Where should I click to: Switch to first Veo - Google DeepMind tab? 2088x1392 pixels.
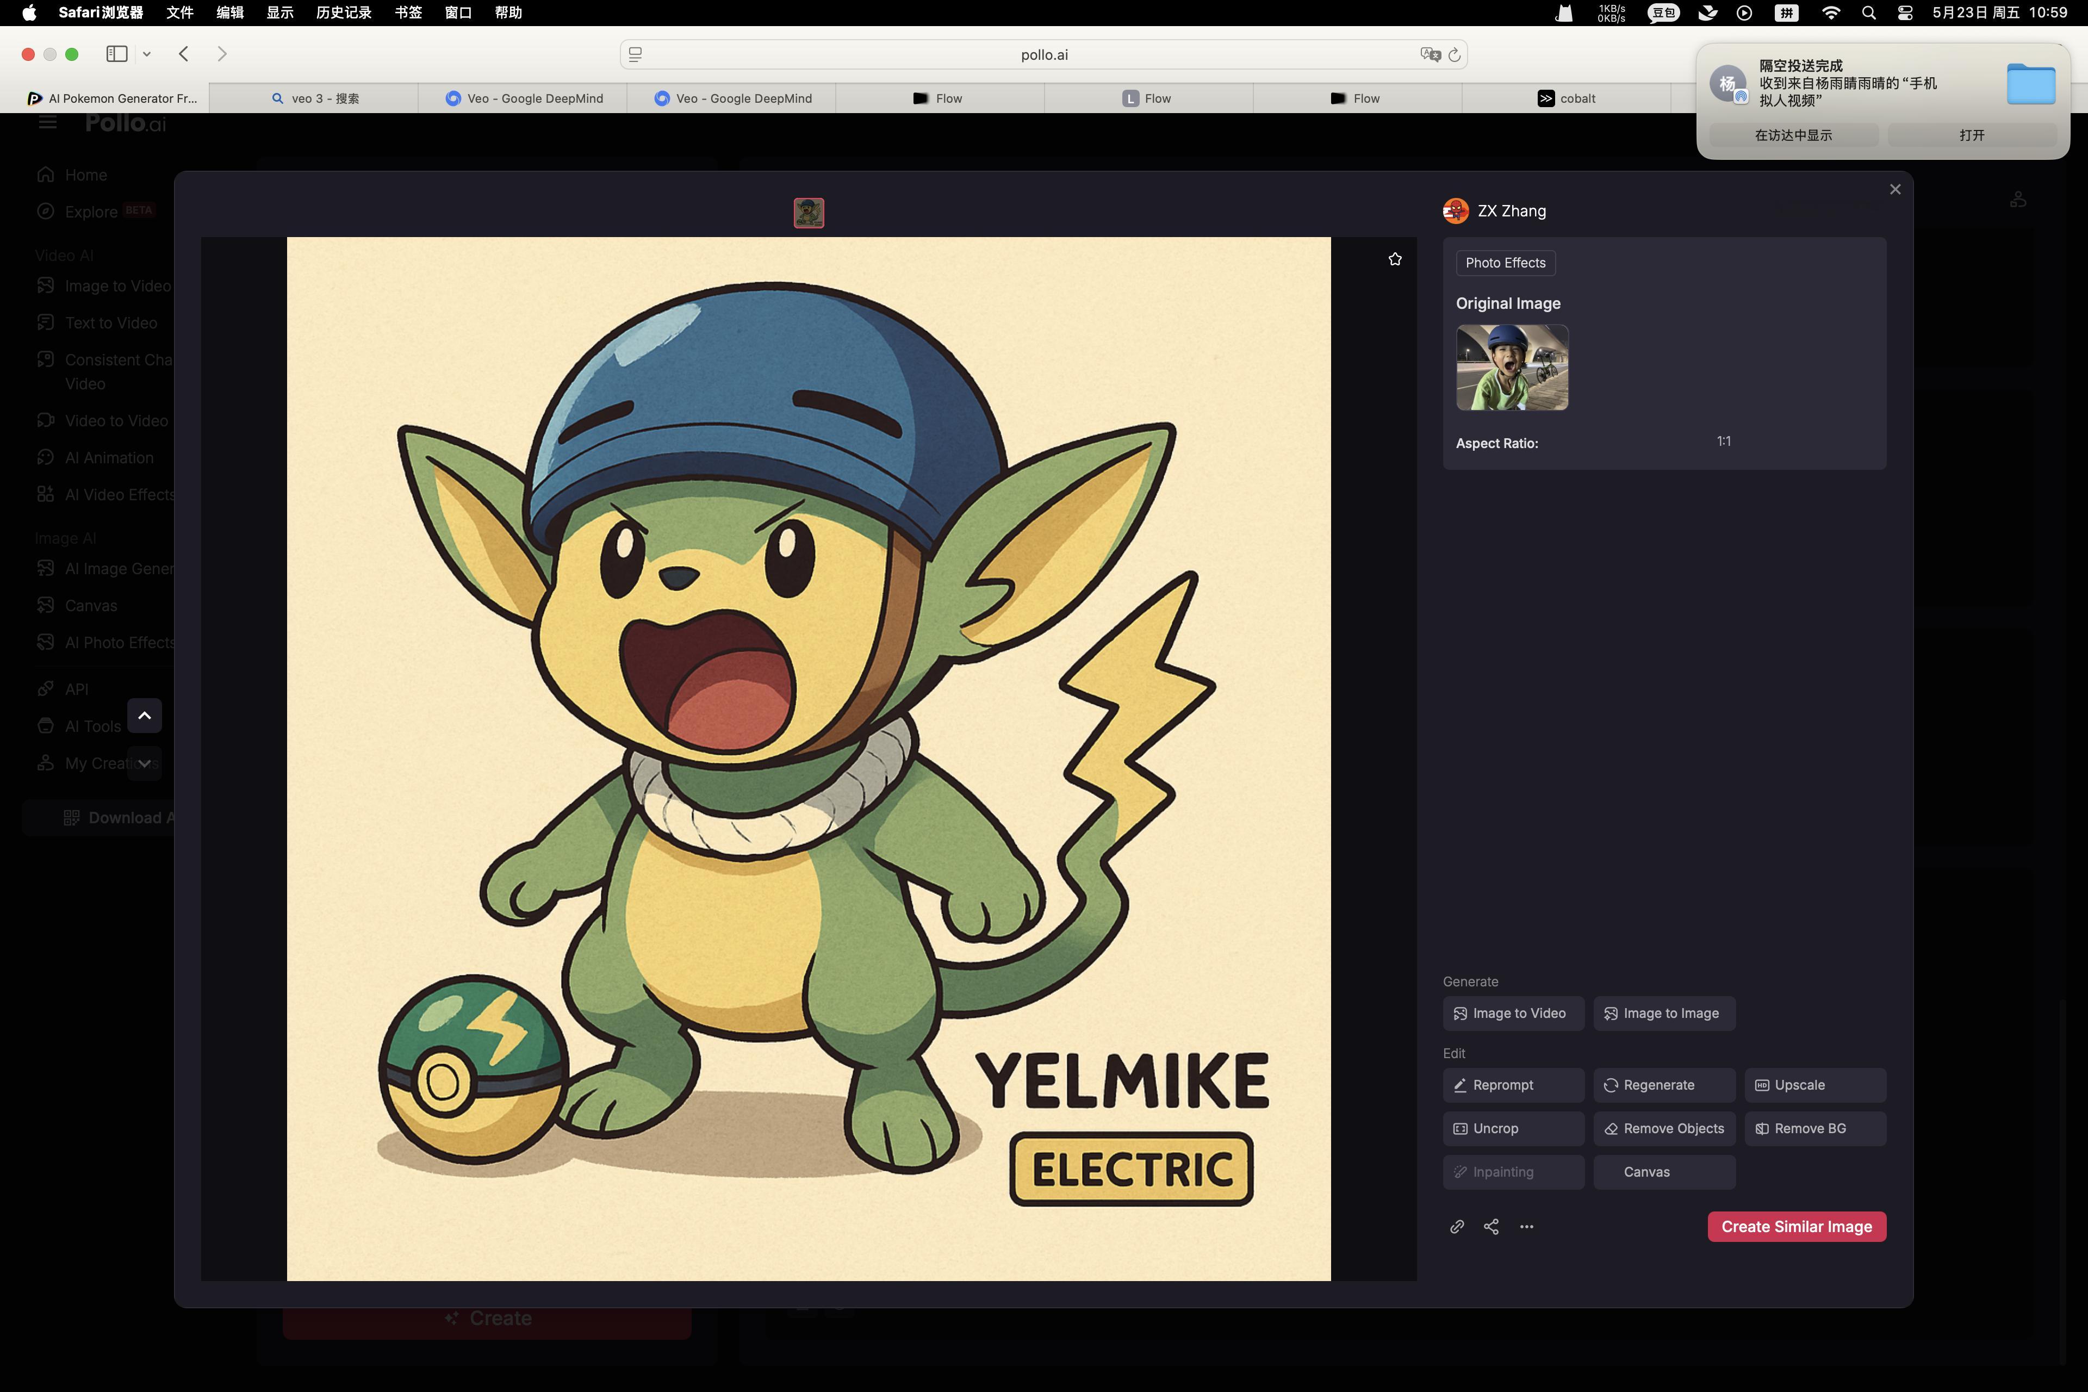(523, 98)
